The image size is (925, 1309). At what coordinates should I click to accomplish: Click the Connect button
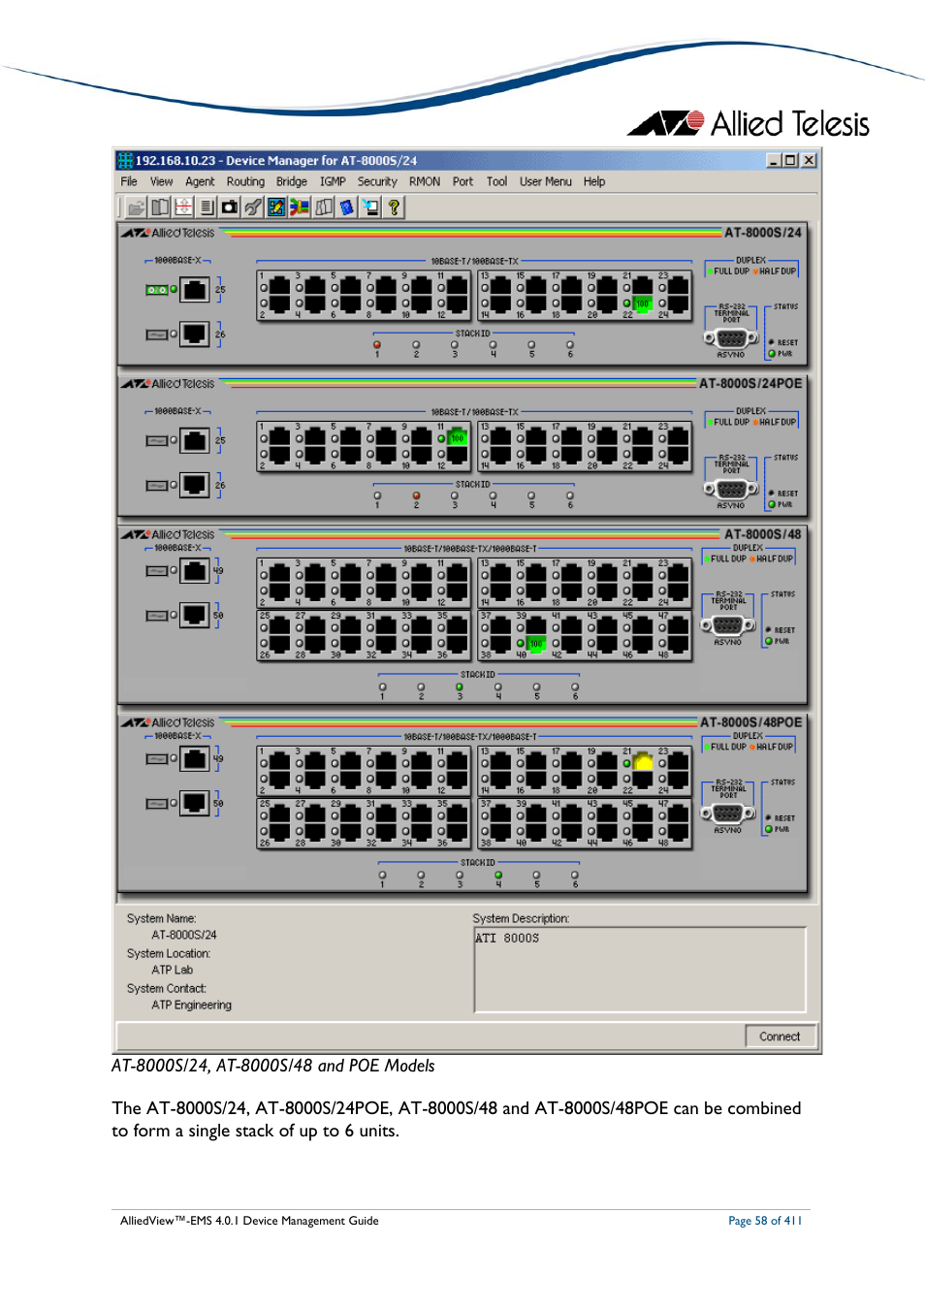(x=780, y=1037)
